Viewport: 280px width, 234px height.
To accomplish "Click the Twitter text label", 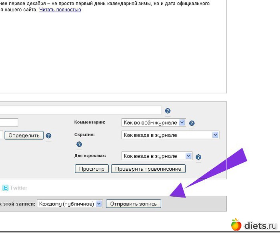I will 19,188.
